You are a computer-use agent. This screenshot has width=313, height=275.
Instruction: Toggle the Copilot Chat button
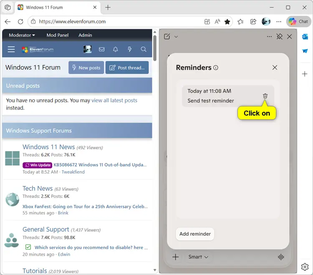click(x=298, y=21)
